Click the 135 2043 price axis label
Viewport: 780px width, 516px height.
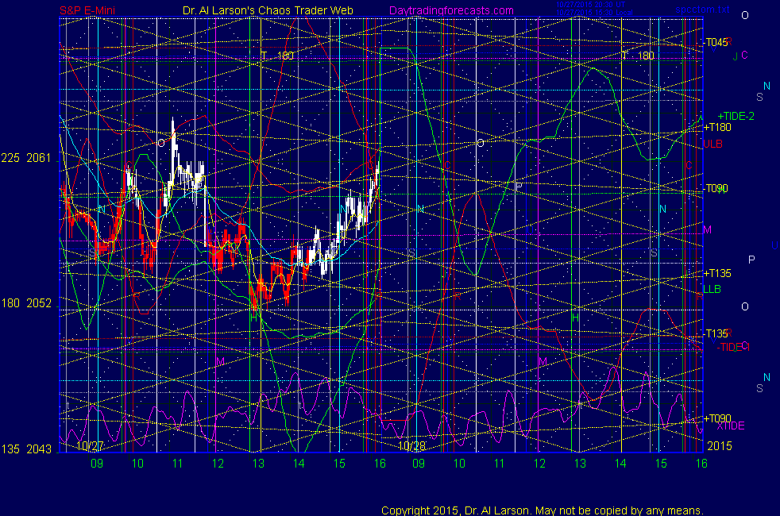(x=26, y=449)
